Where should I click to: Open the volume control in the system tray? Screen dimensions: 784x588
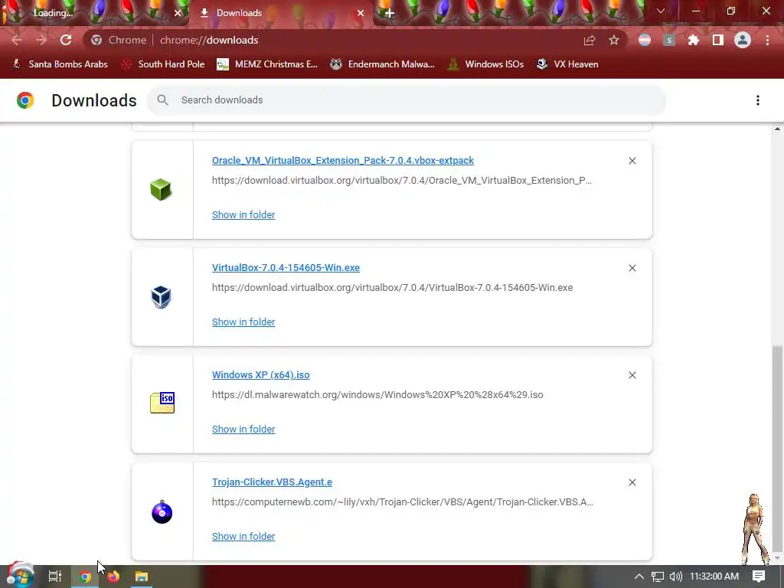[675, 577]
